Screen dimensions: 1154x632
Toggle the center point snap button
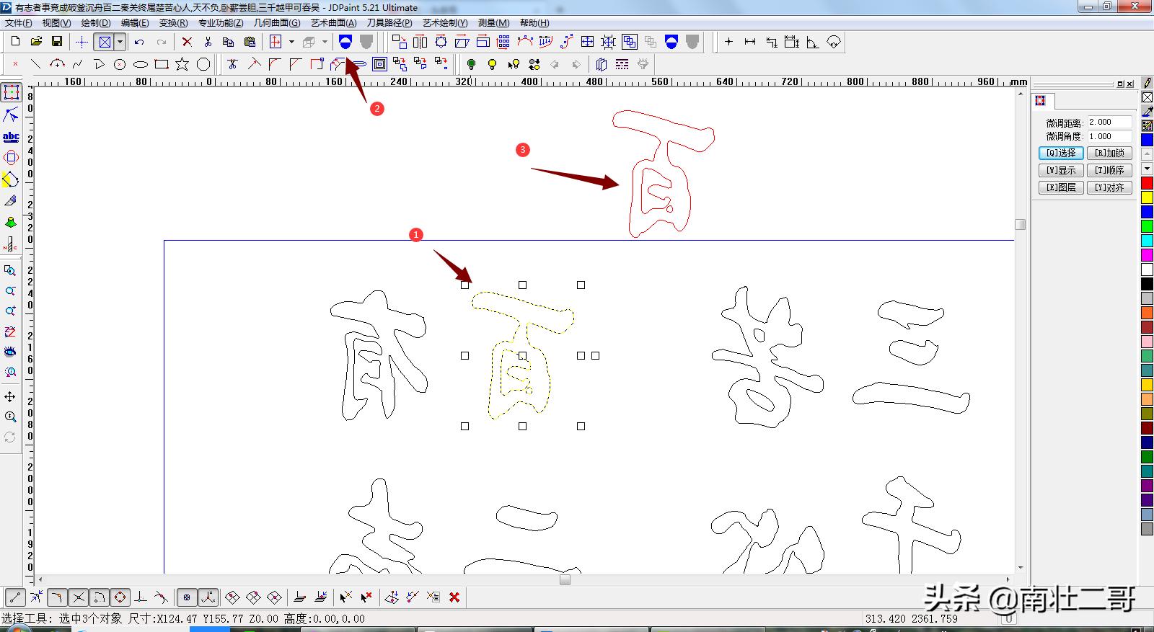point(187,597)
